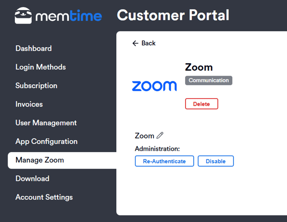Click the Memtime sloth logo icon
The image size is (287, 222).
click(23, 15)
